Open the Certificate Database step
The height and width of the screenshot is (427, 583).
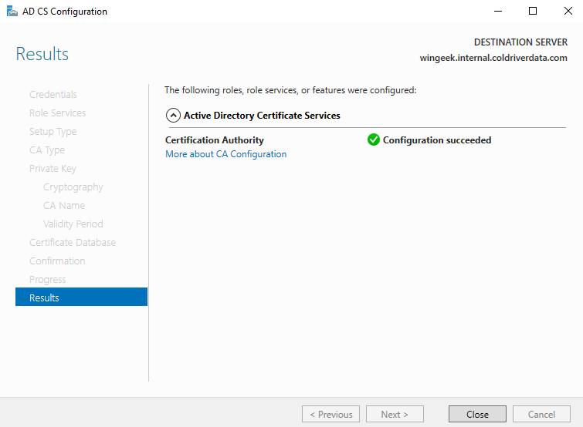pyautogui.click(x=73, y=243)
